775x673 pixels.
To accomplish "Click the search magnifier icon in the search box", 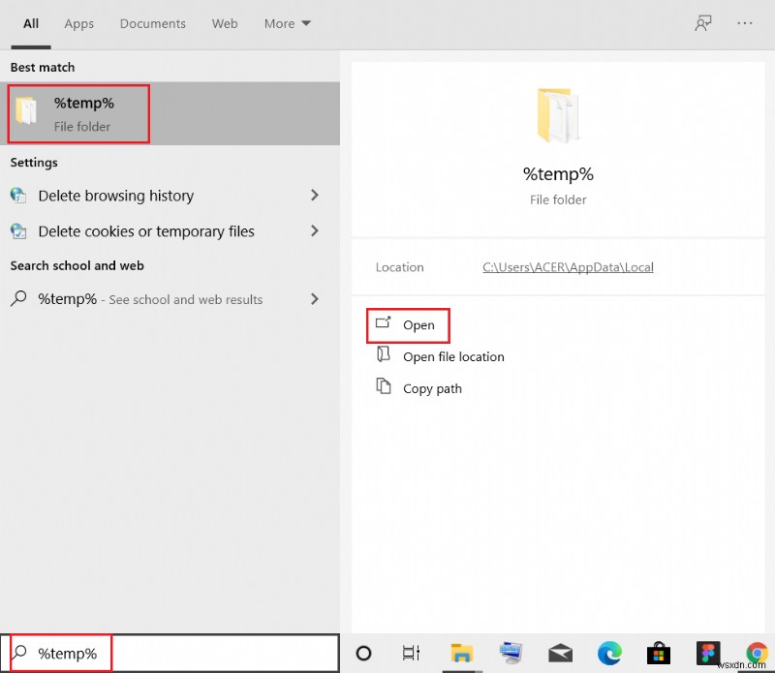I will [18, 653].
